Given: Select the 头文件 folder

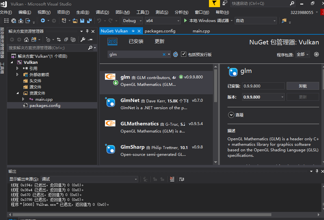Looking at the screenshot, I should click(x=35, y=81).
